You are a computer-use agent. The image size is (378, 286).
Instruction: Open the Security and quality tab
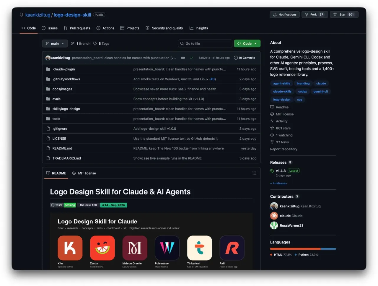click(x=164, y=28)
